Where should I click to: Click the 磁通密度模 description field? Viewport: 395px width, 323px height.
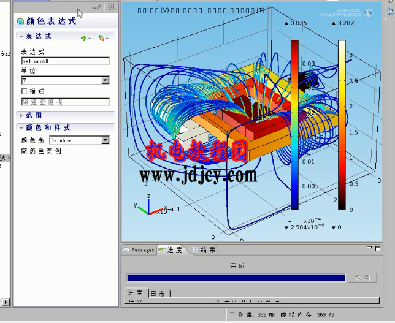(x=66, y=102)
